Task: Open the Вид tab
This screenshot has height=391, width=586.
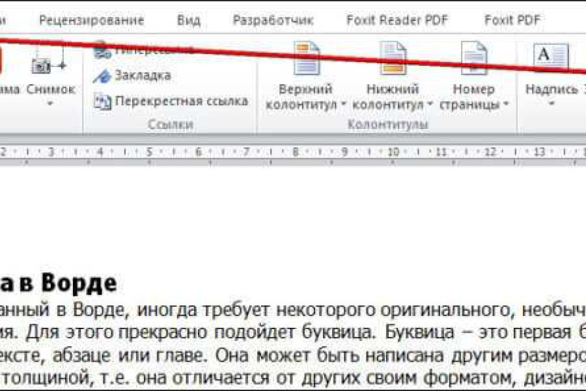Action: [188, 20]
